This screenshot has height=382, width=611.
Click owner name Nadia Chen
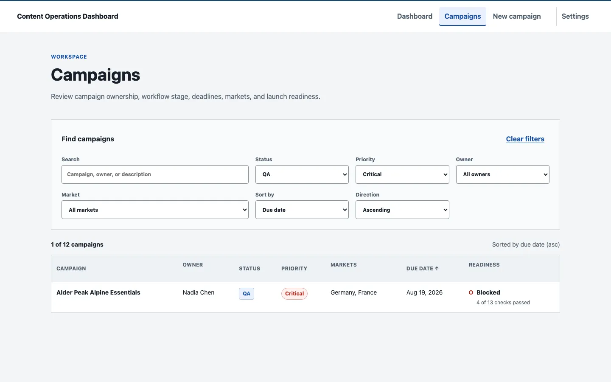[x=199, y=292]
